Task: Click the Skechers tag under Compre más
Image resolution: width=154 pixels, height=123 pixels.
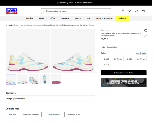Action: pyautogui.click(x=12, y=114)
